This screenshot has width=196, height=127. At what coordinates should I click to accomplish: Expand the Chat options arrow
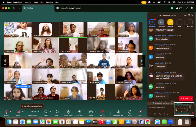coord(50,112)
